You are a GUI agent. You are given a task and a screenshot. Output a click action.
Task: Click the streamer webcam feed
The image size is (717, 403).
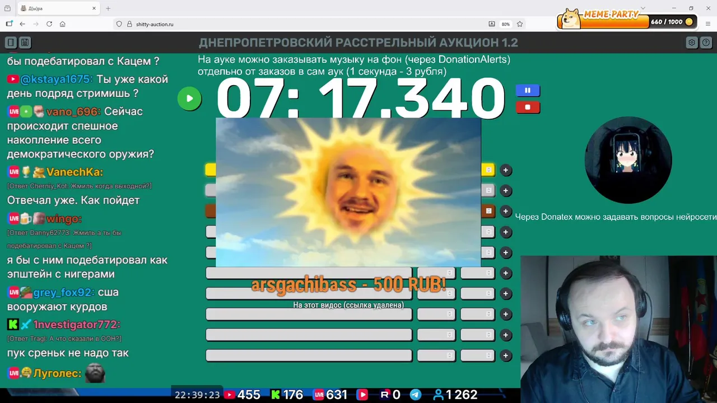click(x=618, y=329)
